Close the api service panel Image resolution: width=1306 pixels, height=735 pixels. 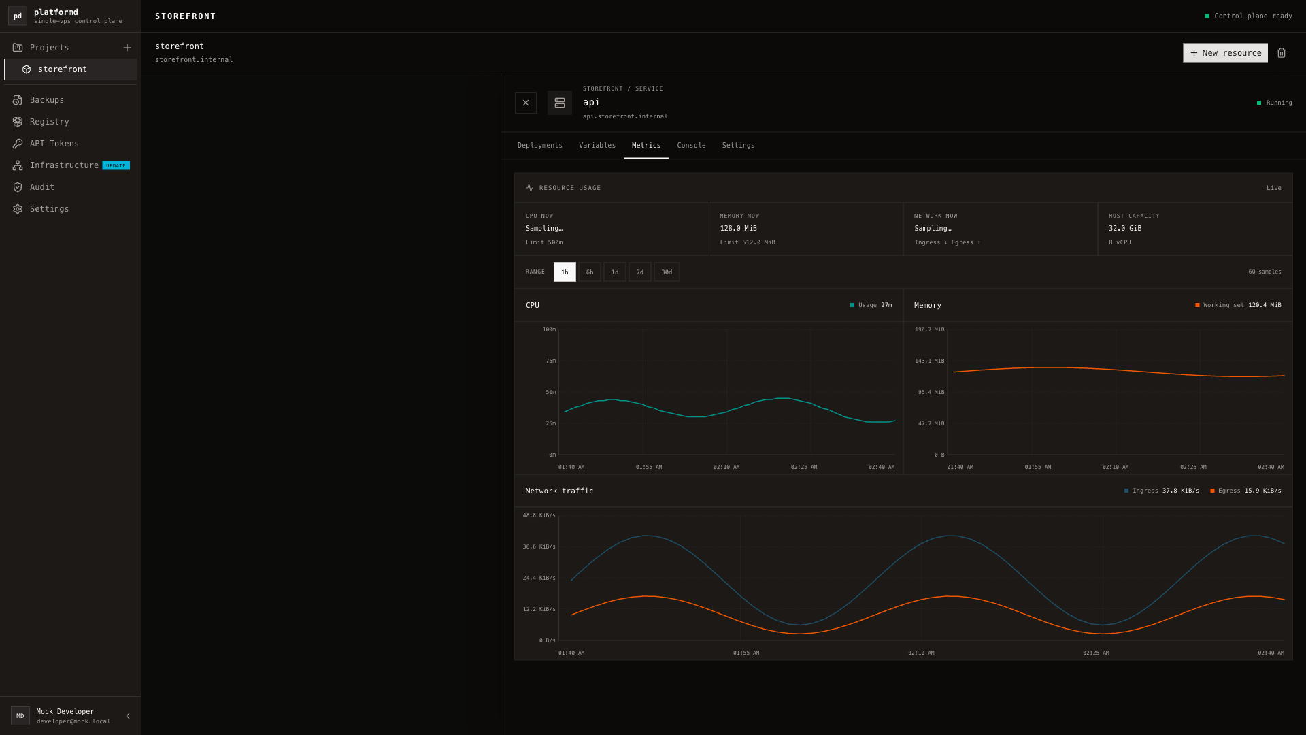click(x=526, y=103)
